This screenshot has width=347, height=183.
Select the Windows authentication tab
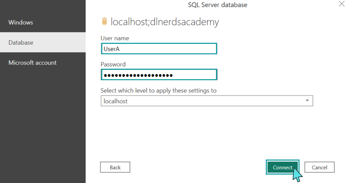pos(43,22)
